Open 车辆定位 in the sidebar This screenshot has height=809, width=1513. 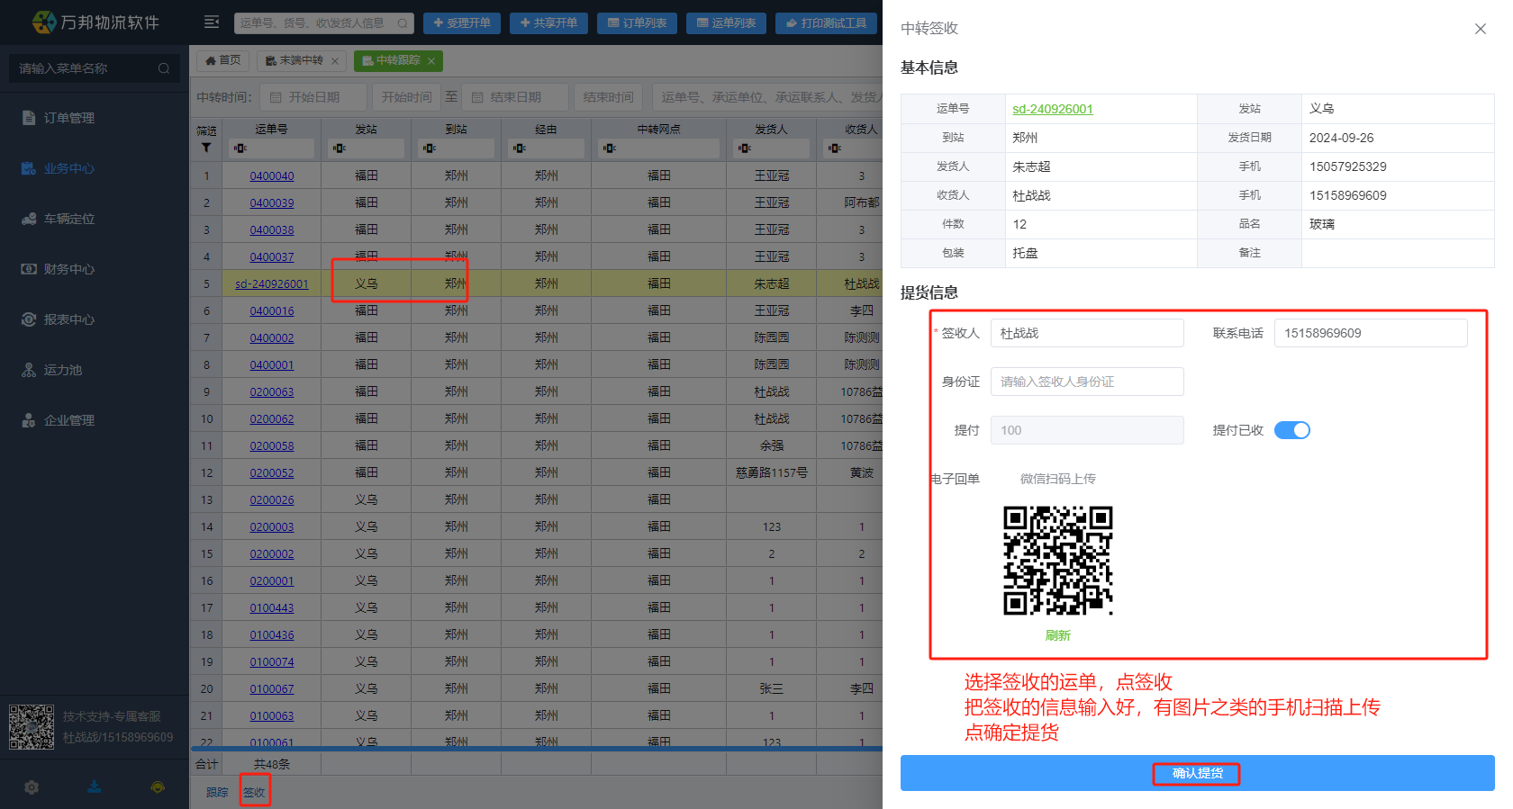[x=69, y=219]
